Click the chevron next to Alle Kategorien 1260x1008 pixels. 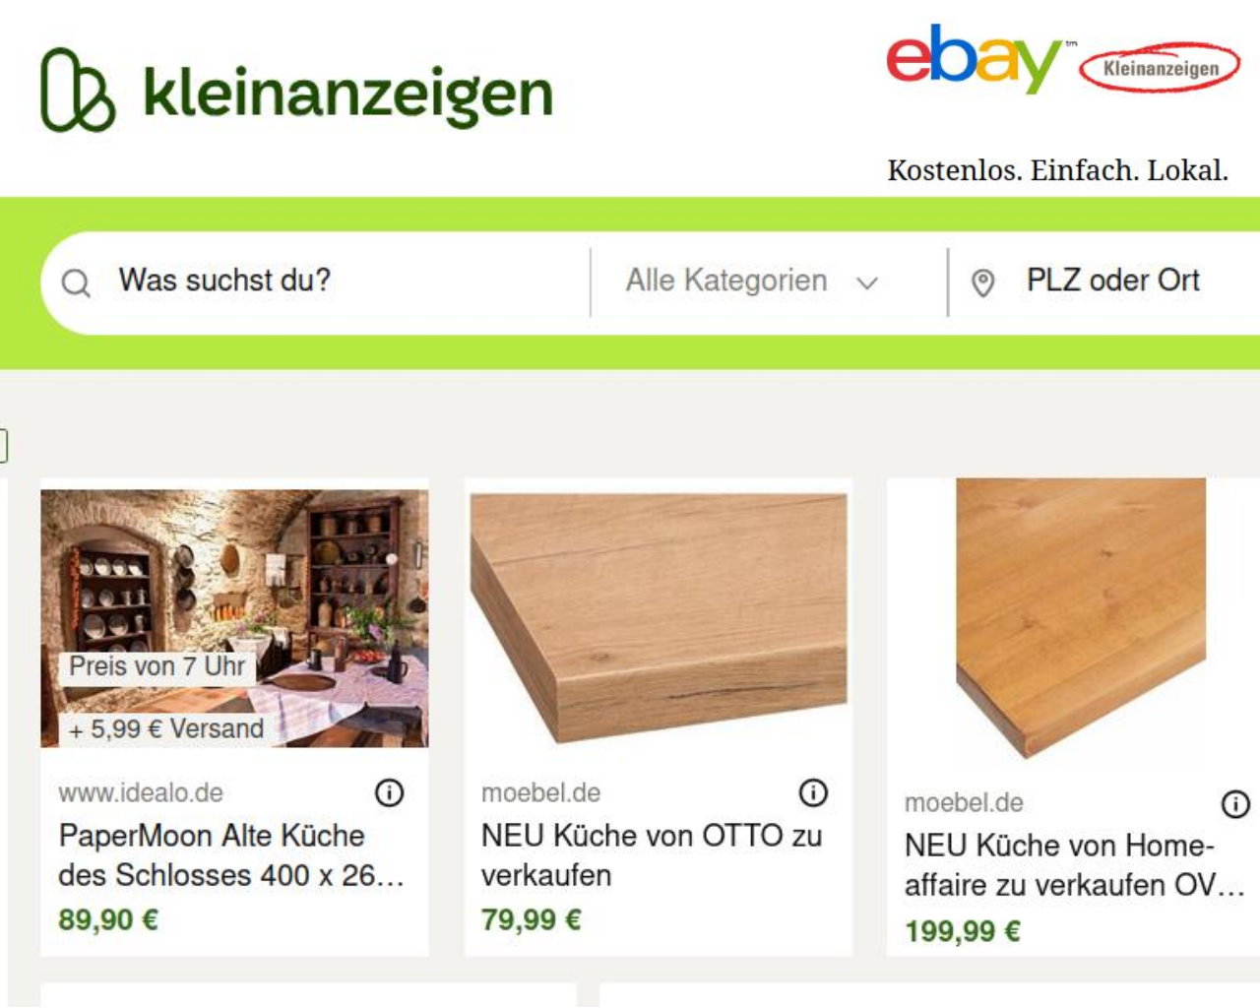[867, 283]
